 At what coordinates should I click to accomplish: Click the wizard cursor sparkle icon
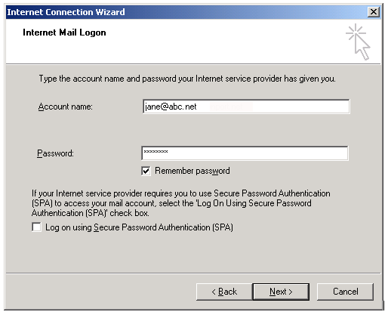click(x=358, y=42)
